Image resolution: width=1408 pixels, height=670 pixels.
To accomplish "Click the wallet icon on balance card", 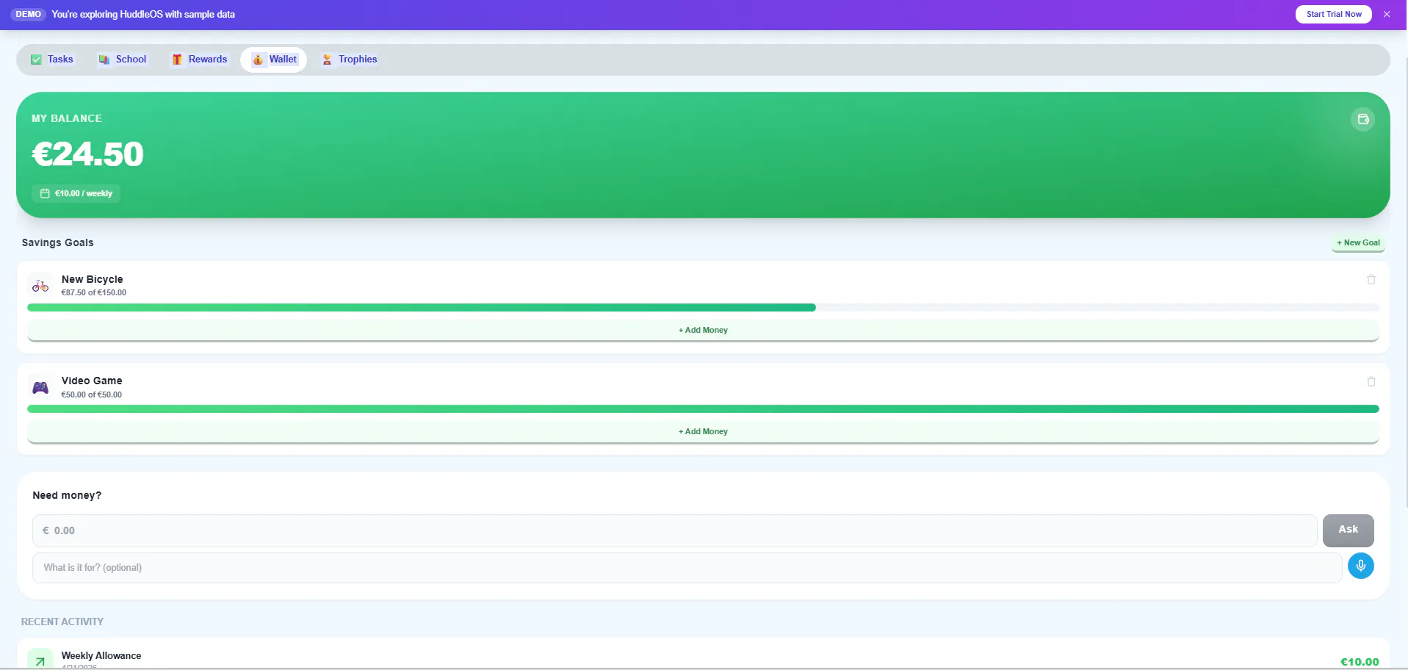I will point(1363,119).
